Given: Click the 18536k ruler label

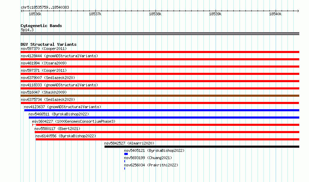Looking at the screenshot, I should 35,14.
